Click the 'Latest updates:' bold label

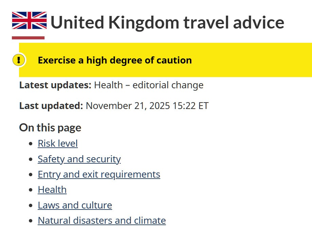(55, 85)
